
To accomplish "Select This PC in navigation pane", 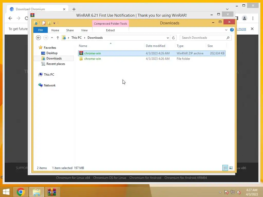I will [x=49, y=75].
